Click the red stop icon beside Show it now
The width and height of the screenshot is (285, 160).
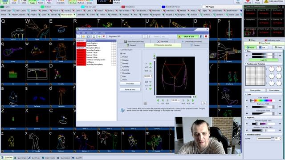[x=206, y=36]
